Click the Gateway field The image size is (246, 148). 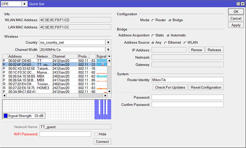click(x=187, y=65)
